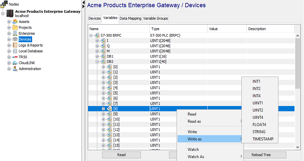Expand the Assets tree node
The height and width of the screenshot is (161, 304).
coord(9,22)
